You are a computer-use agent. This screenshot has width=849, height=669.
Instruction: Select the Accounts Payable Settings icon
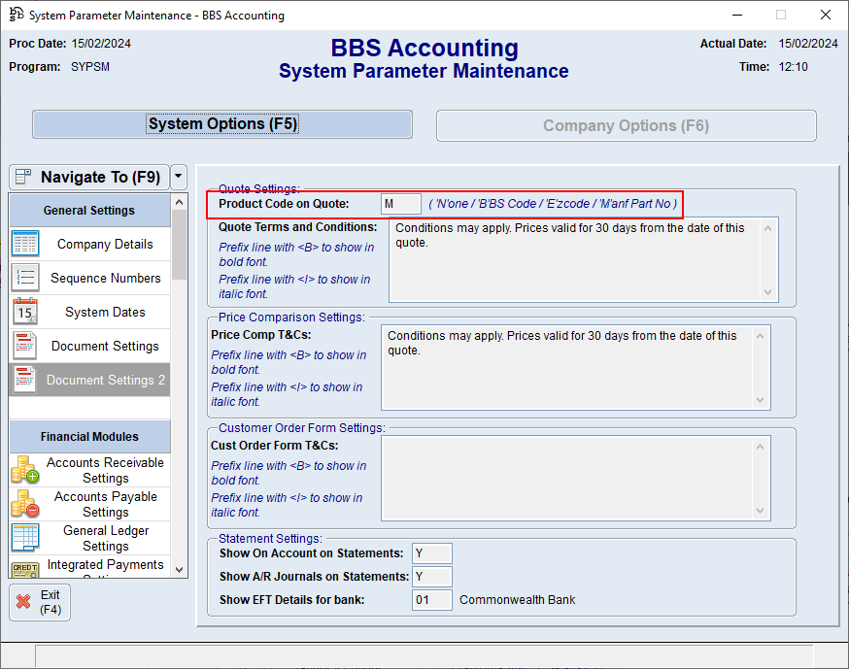click(x=24, y=504)
